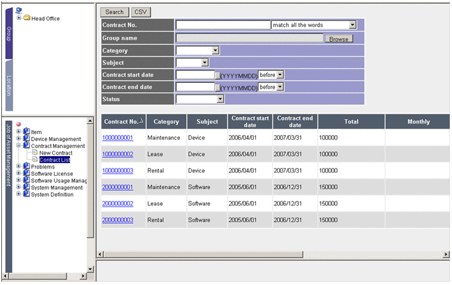
Task: Open the Status dropdown
Action: pos(221,99)
